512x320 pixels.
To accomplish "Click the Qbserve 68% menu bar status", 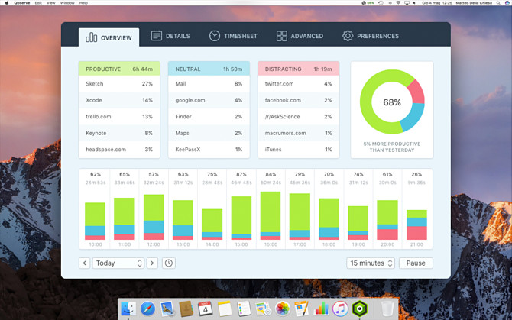I will [x=368, y=2].
